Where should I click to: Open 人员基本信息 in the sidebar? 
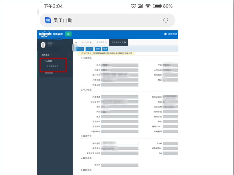coord(52,66)
